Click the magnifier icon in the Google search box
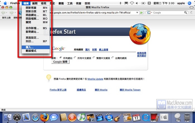195x123 pixels. 186,13
